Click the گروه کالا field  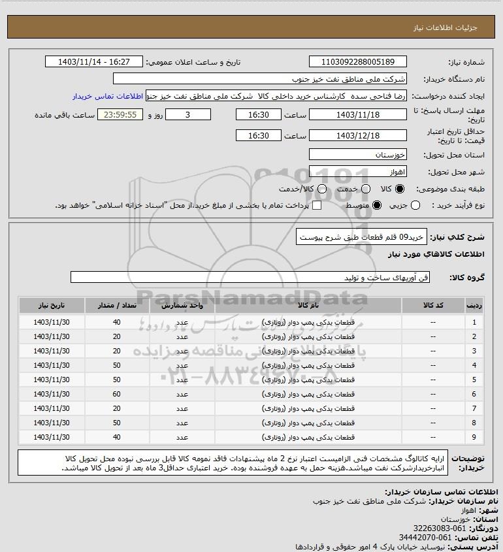point(250,278)
